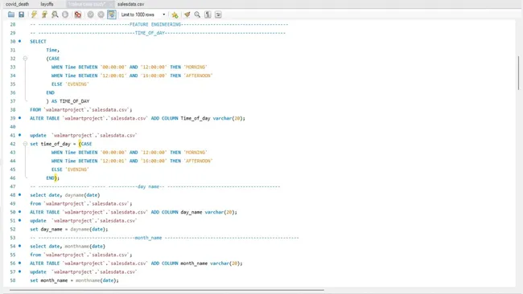Viewport: 523px width, 294px height.
Task: Click ELSE 'EVENING' on line 35
Action: pyautogui.click(x=70, y=84)
